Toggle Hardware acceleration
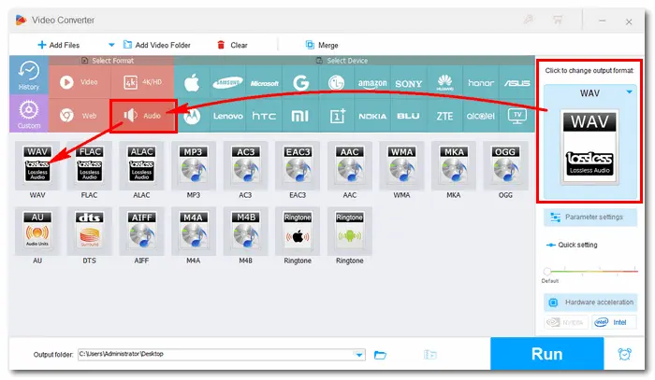The width and height of the screenshot is (655, 380). point(589,303)
